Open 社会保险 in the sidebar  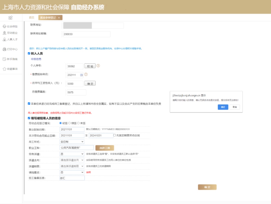tap(10, 26)
